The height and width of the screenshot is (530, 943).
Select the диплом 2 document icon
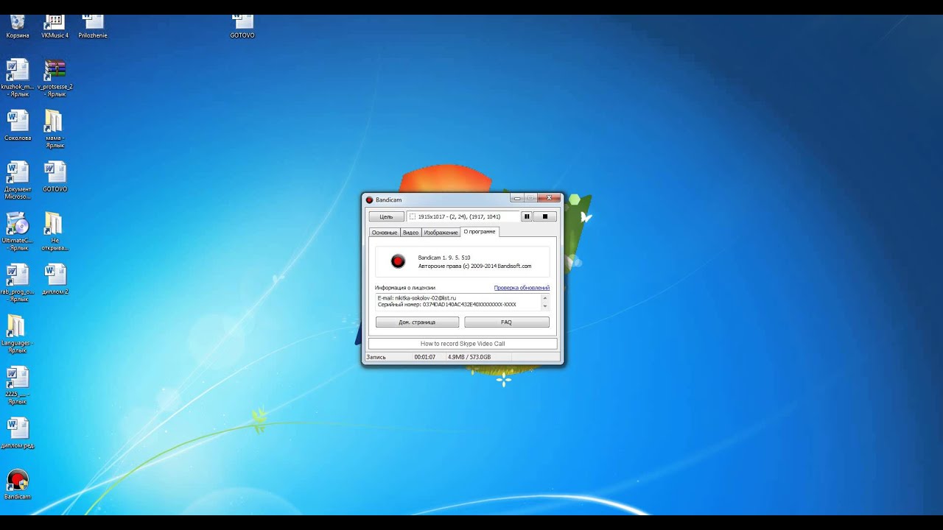pos(55,280)
